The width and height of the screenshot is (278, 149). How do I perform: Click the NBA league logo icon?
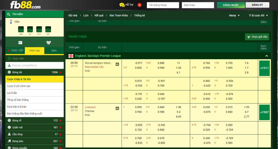pos(11,22)
